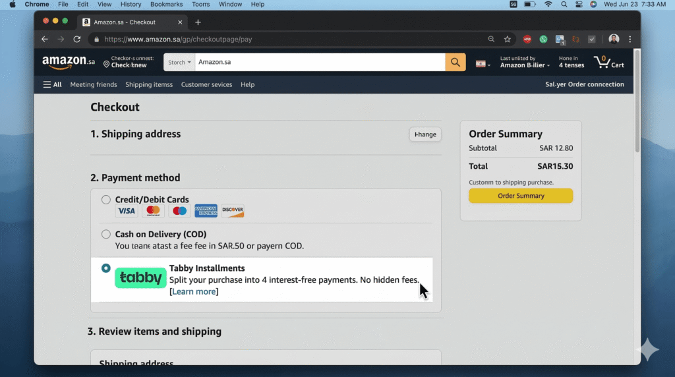Screen dimensions: 675x377
Task: Click the translate extension icon
Action: pyautogui.click(x=560, y=40)
